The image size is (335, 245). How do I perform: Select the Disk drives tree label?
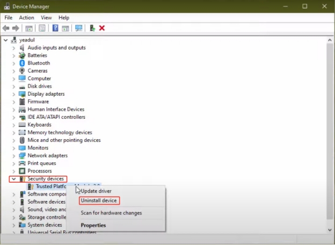pyautogui.click(x=40, y=86)
